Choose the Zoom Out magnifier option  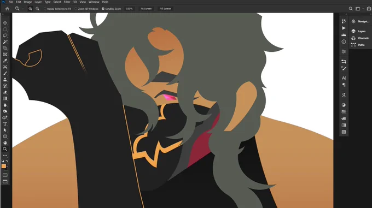click(x=38, y=9)
